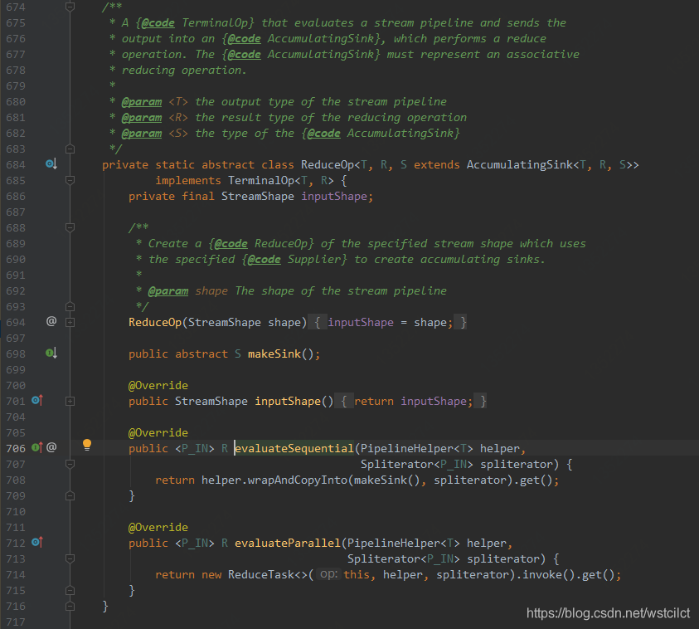Click StreamShape type on line 686
Image resolution: width=699 pixels, height=629 pixels.
[258, 197]
